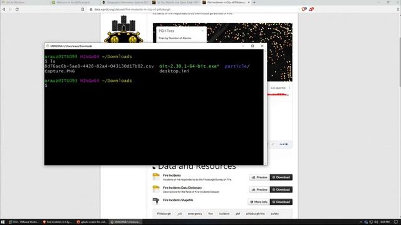Click the red triangle rewards icon
This screenshot has width=401, height=225.
[x=311, y=9]
